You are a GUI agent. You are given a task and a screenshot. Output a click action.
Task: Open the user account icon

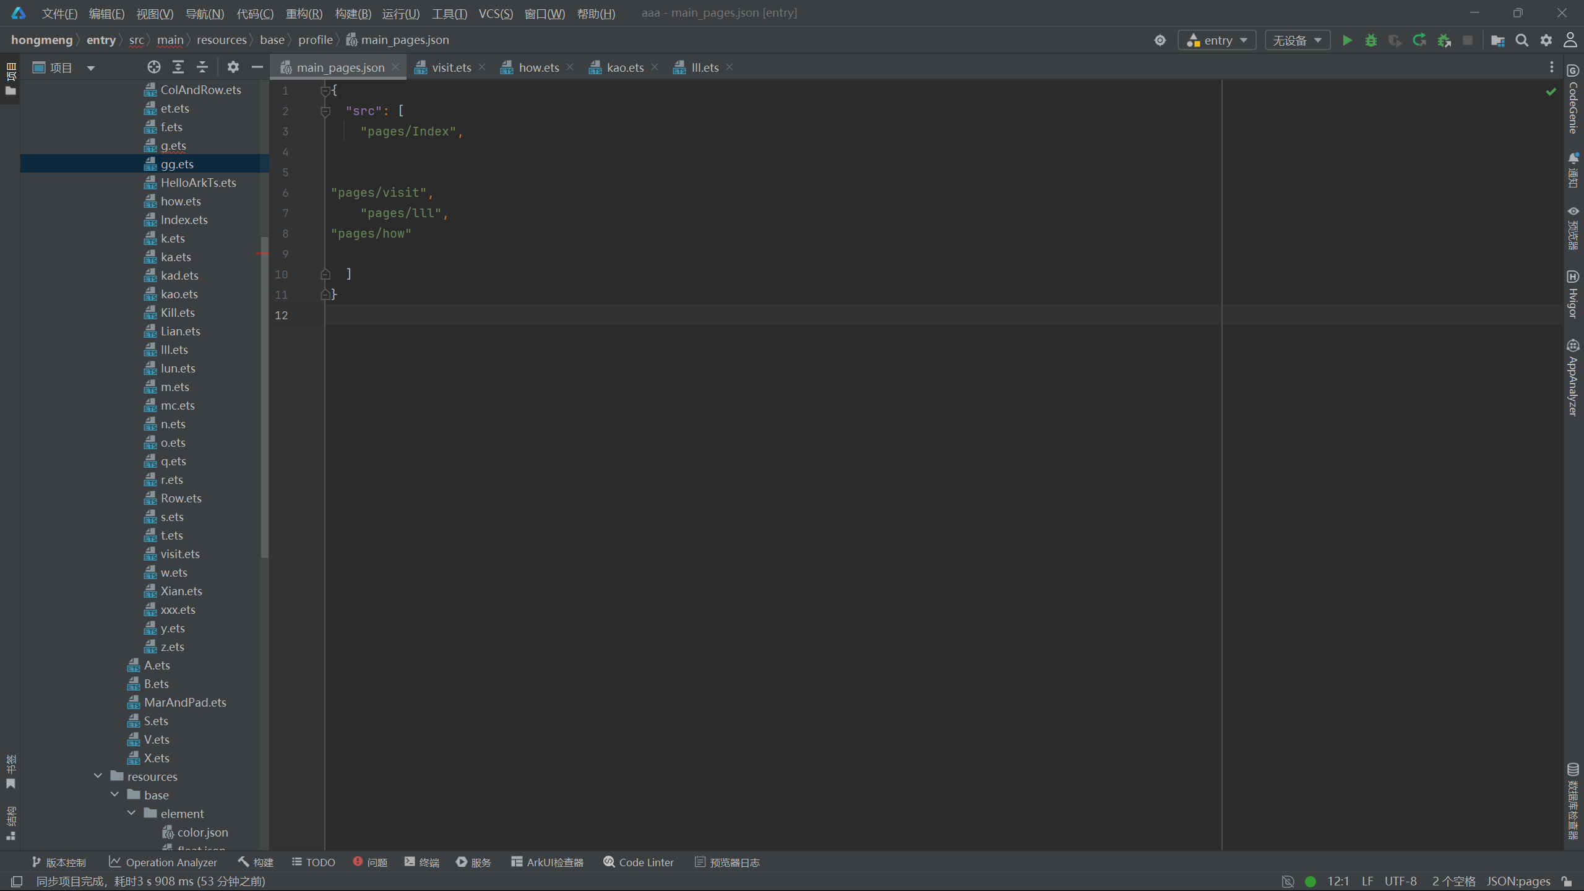click(1570, 40)
